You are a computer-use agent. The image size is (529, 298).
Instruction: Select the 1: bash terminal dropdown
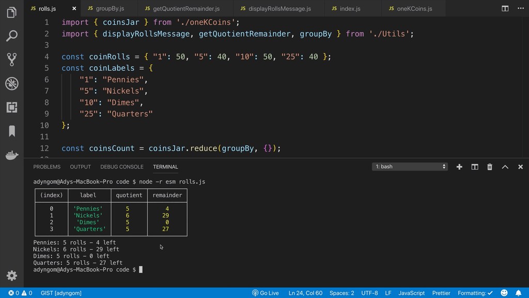pos(410,167)
